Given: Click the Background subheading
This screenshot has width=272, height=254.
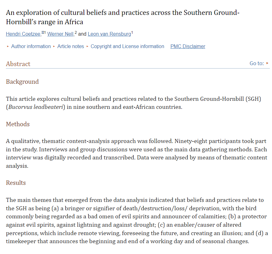Looking at the screenshot, I should pos(22,82).
